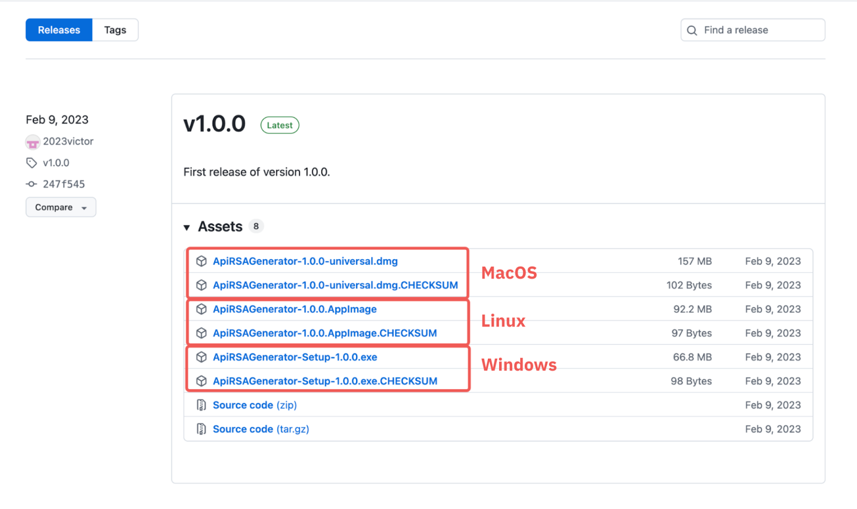
Task: Click the package icon next to ApiRSAGenerator-Setup-1.0.0.exe
Action: tap(201, 357)
